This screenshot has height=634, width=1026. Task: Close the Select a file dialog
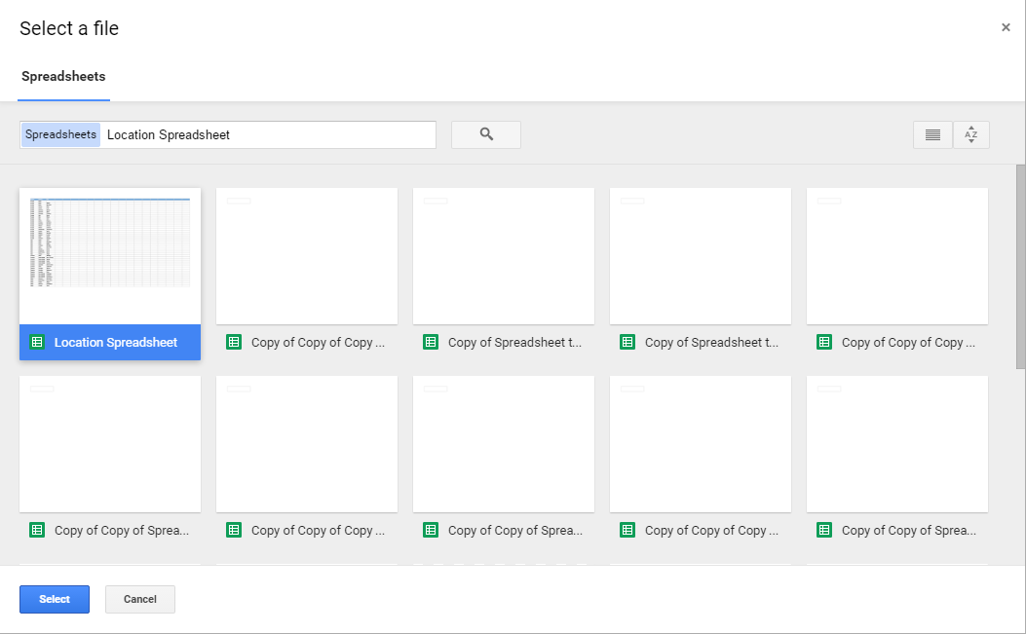tap(1006, 26)
